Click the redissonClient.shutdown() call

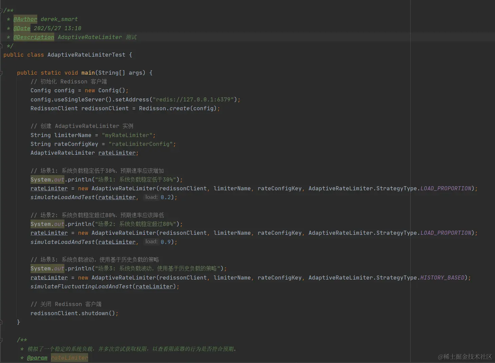click(73, 313)
